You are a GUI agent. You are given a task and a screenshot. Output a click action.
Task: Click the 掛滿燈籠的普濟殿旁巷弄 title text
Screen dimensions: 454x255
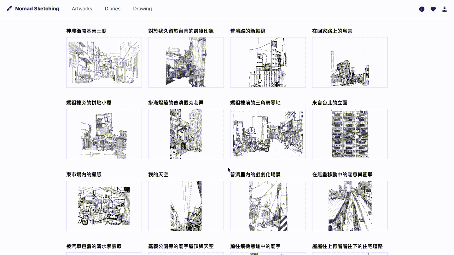(176, 103)
